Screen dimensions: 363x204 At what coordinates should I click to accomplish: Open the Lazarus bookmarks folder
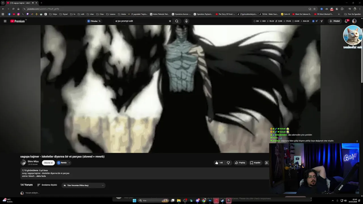111,14
